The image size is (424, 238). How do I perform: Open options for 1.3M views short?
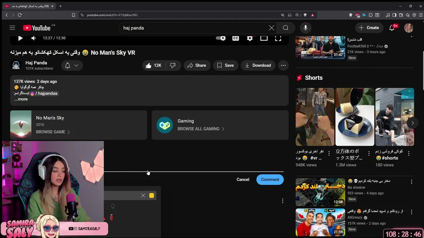pos(369,153)
